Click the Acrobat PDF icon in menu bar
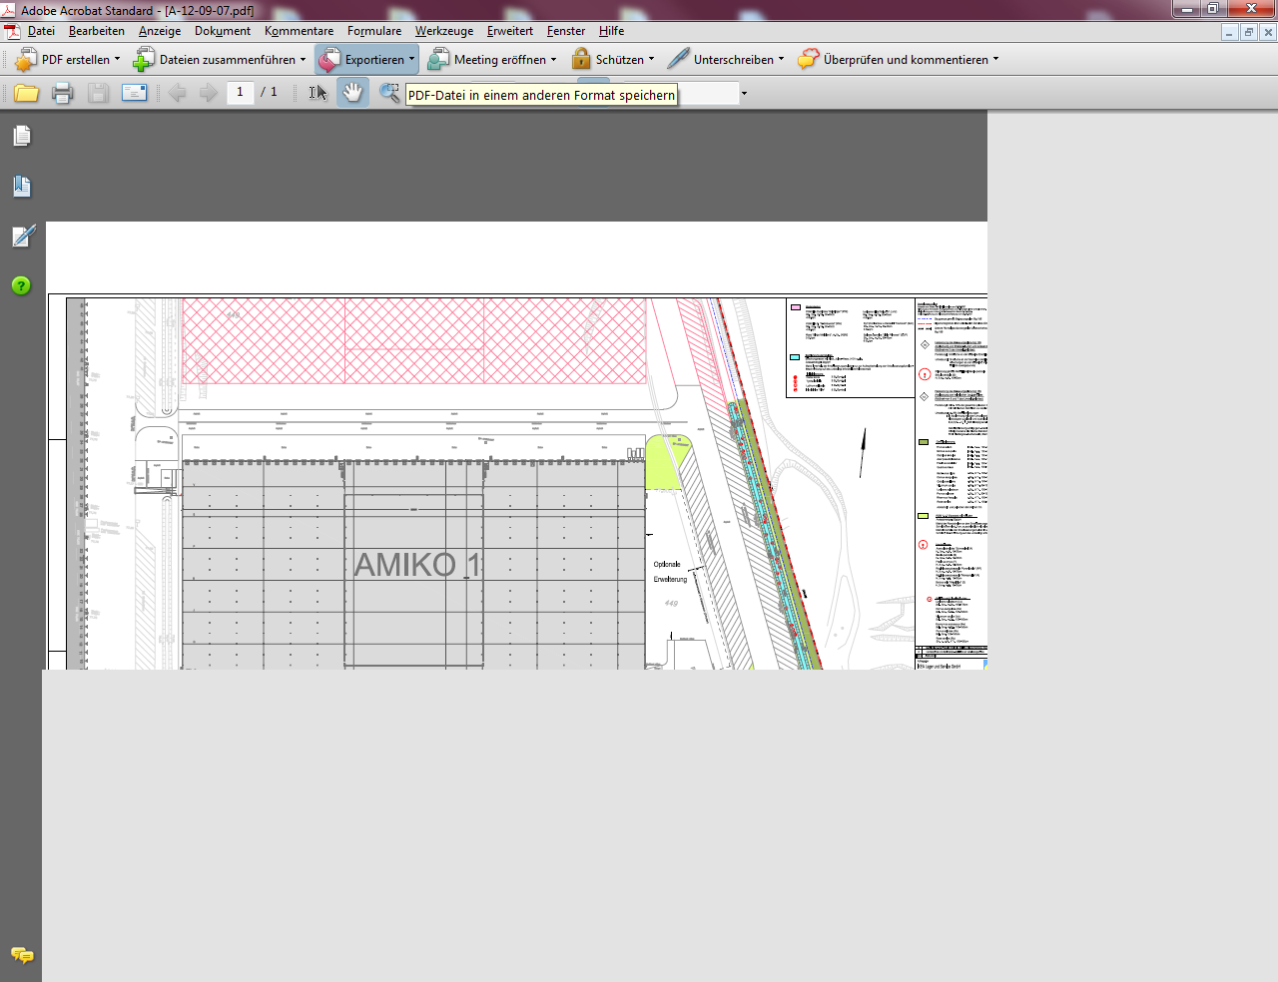Viewport: 1278px width, 982px height. [12, 31]
